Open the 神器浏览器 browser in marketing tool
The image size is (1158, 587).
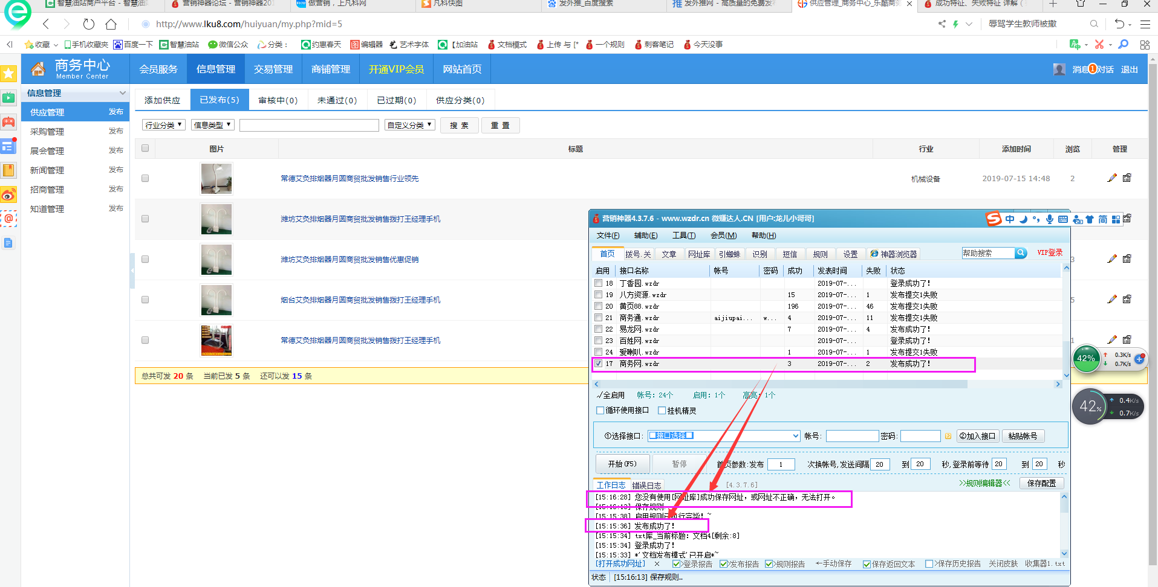894,254
